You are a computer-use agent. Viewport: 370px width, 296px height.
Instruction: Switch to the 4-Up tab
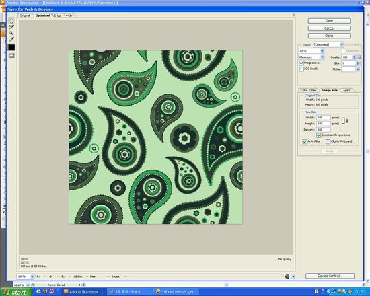click(x=69, y=15)
